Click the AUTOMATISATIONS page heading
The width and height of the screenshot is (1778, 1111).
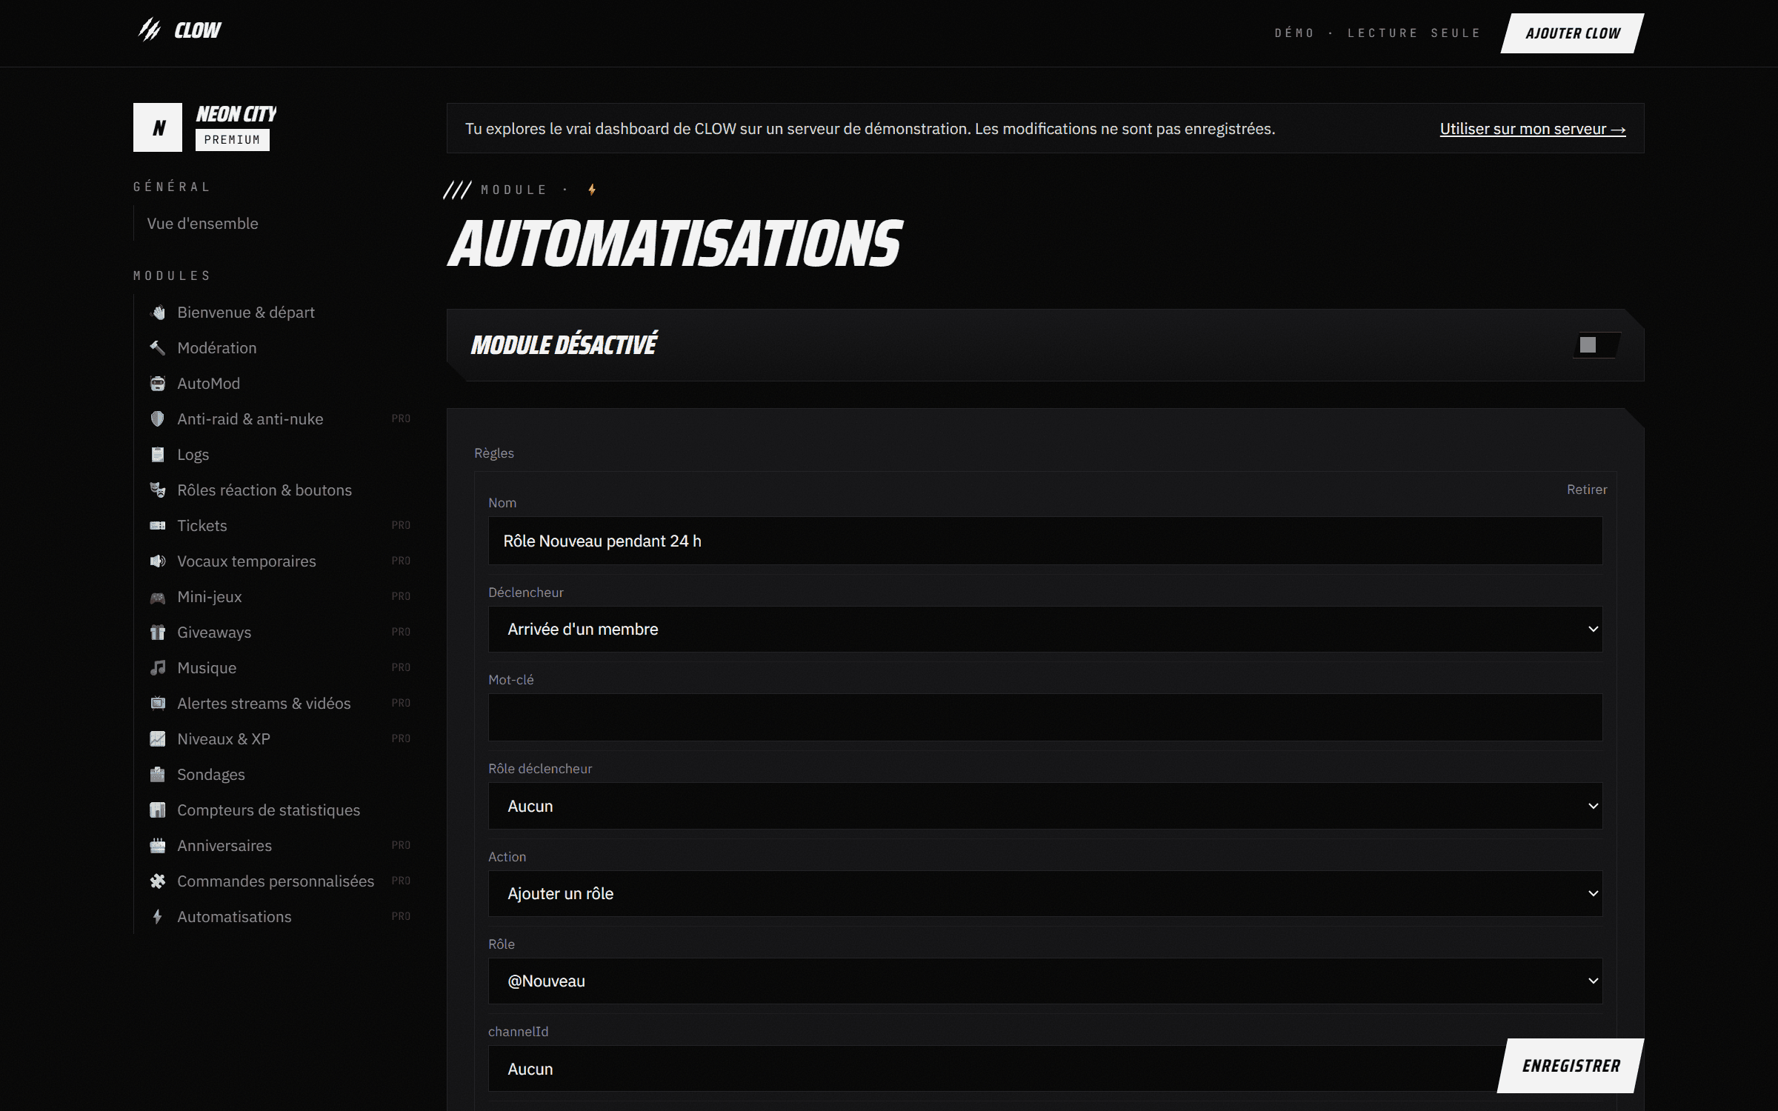point(675,244)
